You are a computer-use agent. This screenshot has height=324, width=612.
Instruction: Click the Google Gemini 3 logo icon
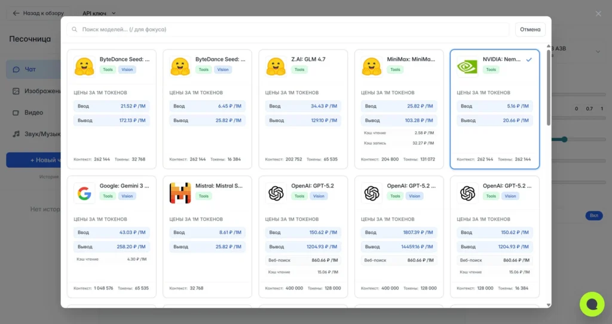(84, 193)
